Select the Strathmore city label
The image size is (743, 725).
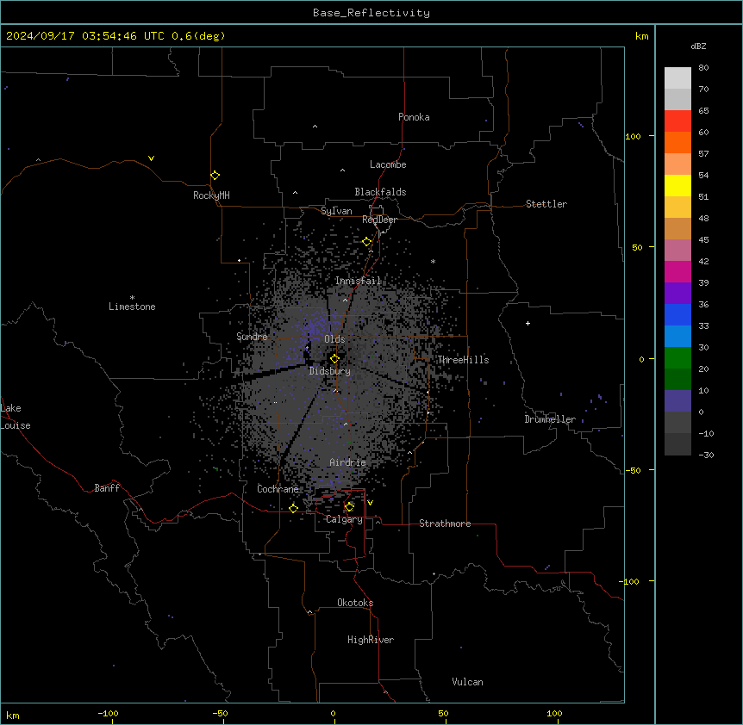(445, 524)
